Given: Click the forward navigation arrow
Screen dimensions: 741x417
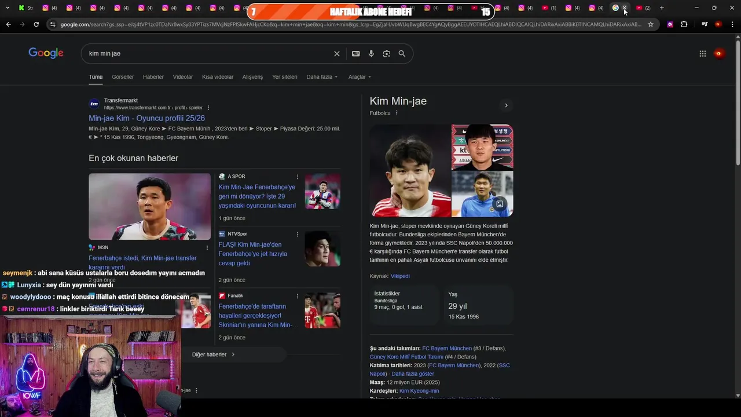Looking at the screenshot, I should click(22, 24).
